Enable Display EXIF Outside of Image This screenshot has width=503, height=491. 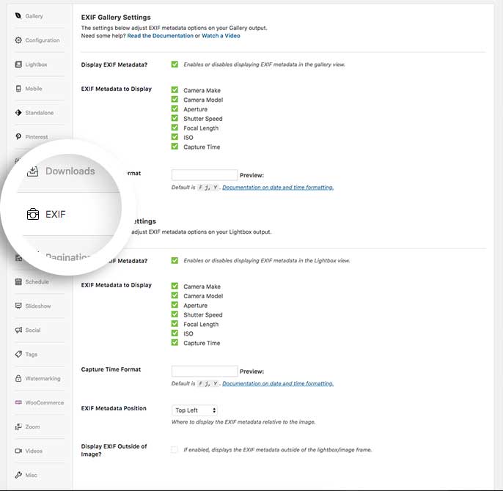pyautogui.click(x=175, y=449)
